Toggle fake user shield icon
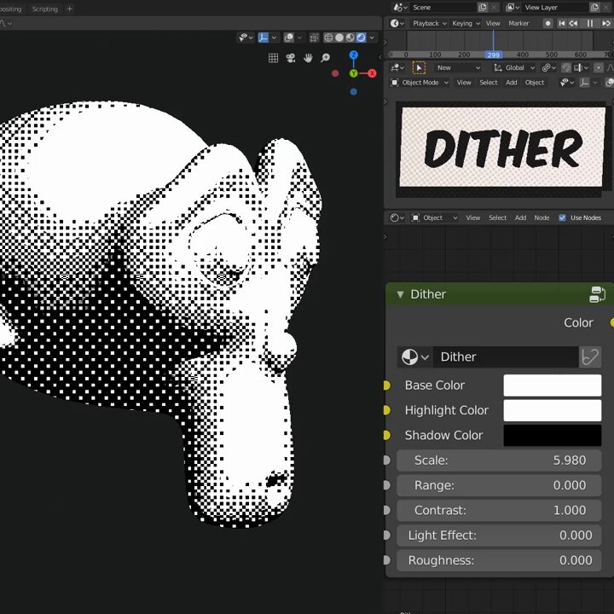 (590, 356)
